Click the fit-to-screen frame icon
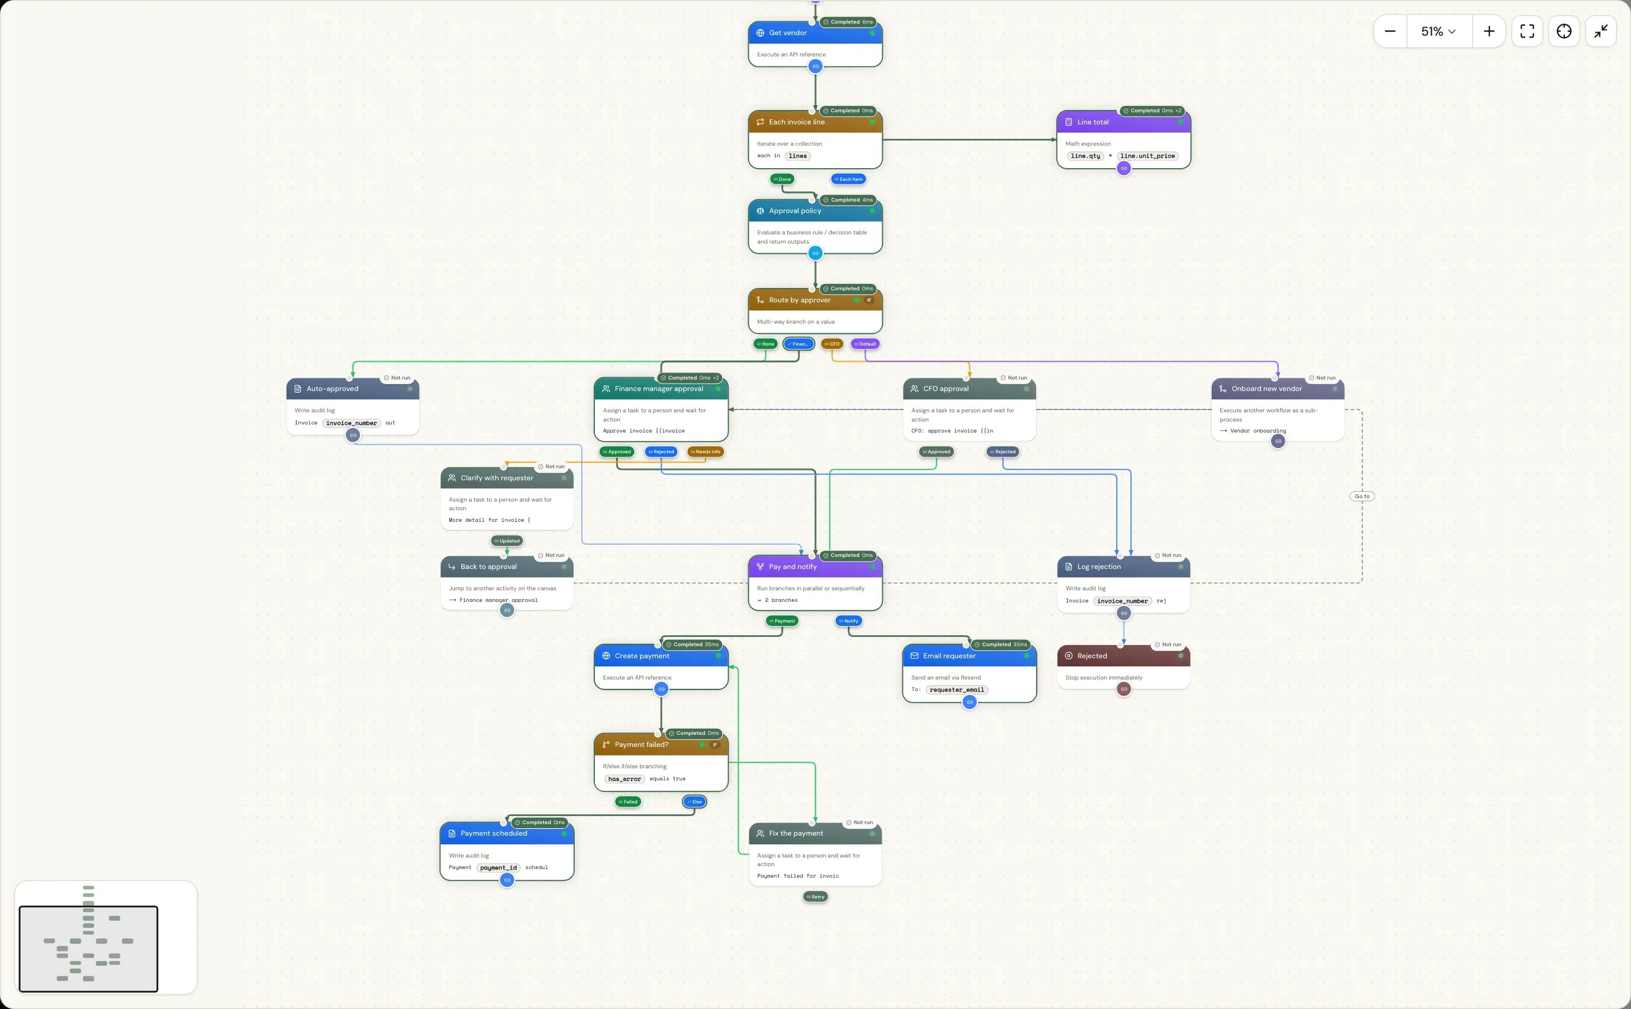The width and height of the screenshot is (1631, 1009). (1527, 31)
